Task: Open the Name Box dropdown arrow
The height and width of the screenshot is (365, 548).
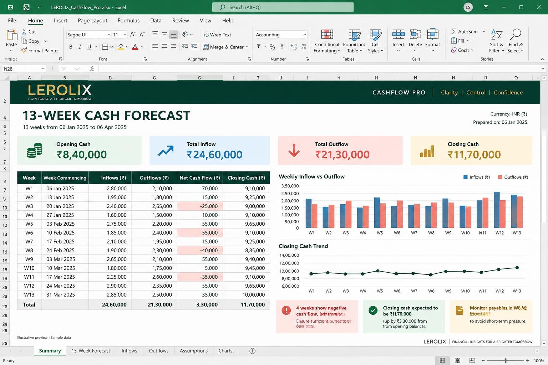Action: [43, 68]
